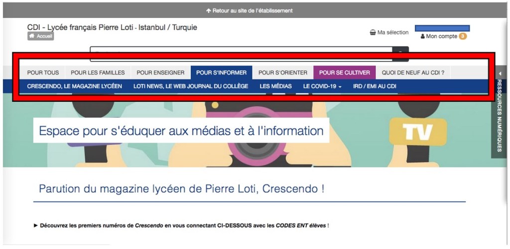Select the Pour S'informer tab

click(x=221, y=73)
